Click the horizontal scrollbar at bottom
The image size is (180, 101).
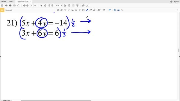click(x=56, y=100)
